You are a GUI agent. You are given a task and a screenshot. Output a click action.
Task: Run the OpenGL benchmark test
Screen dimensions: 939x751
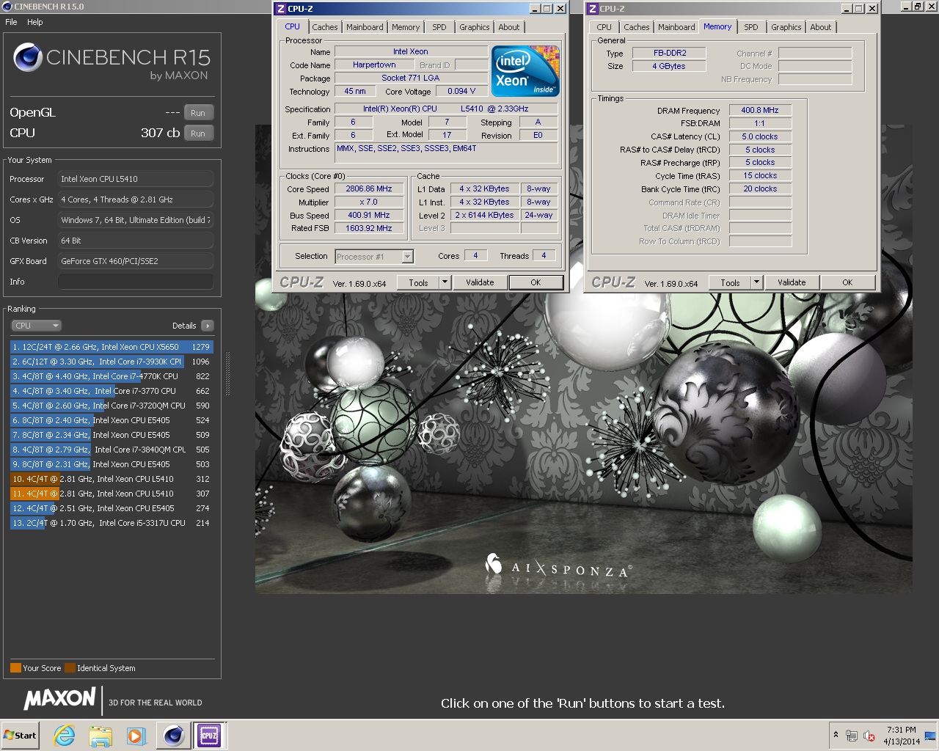(x=198, y=113)
